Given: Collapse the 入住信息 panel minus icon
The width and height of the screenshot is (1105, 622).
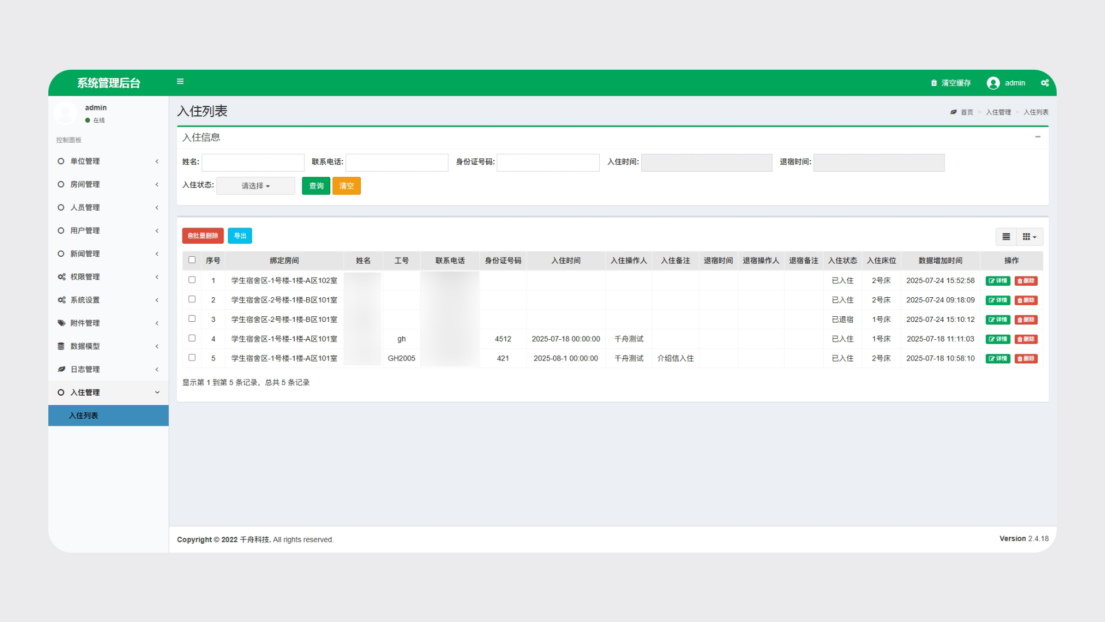Looking at the screenshot, I should pos(1038,137).
